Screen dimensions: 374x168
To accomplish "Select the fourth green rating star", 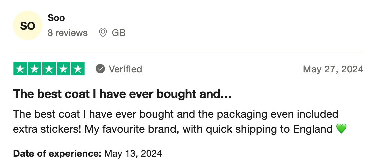I will [x=63, y=69].
